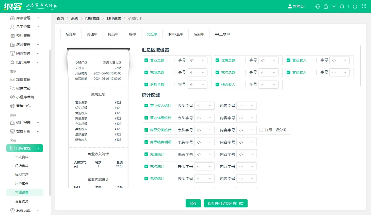The width and height of the screenshot is (371, 215).
Task: Click 保存并同步到所有门店 button
Action: click(x=226, y=203)
